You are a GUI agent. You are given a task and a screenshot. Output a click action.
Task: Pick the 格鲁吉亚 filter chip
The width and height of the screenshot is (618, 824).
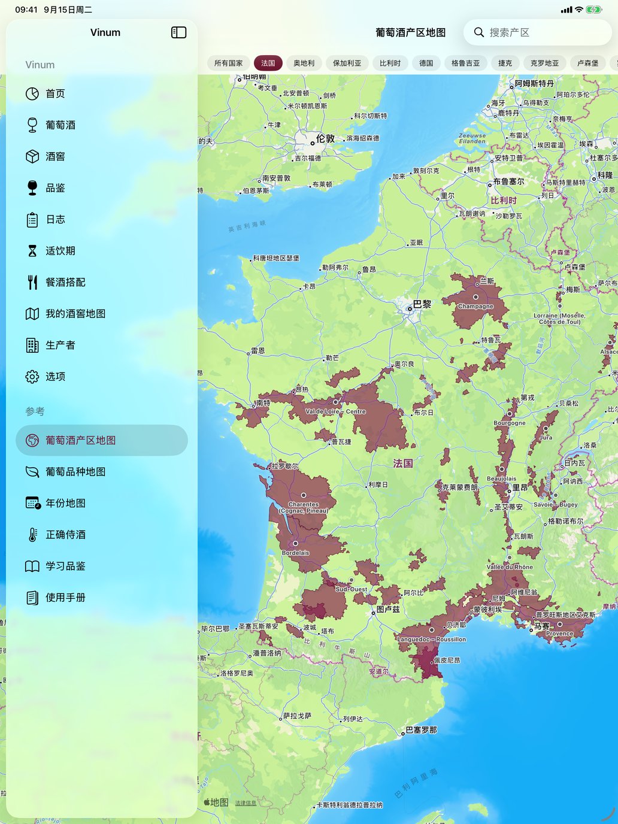point(466,63)
